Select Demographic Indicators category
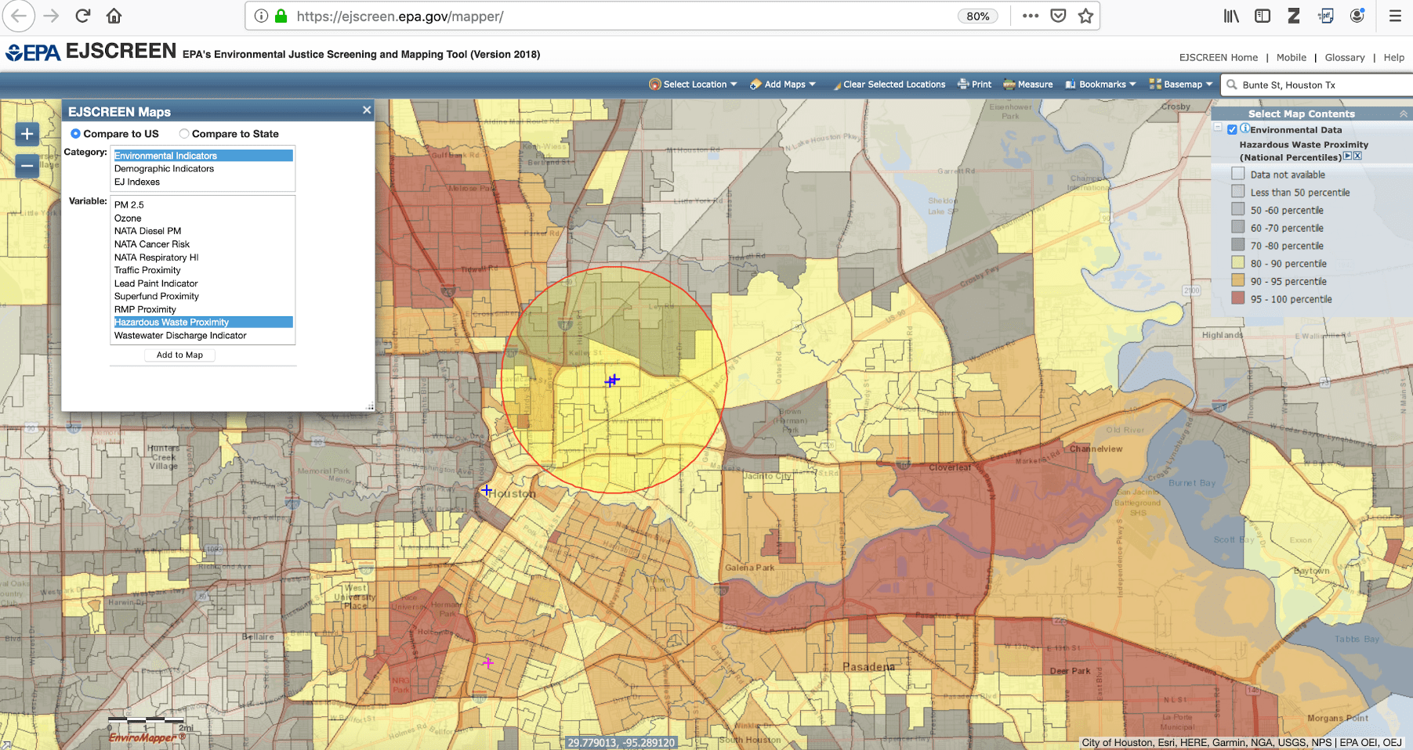 coord(203,168)
